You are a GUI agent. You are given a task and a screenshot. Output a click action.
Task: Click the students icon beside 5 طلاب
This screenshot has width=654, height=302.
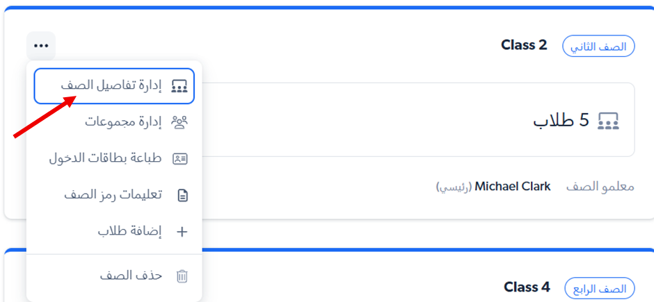click(608, 120)
